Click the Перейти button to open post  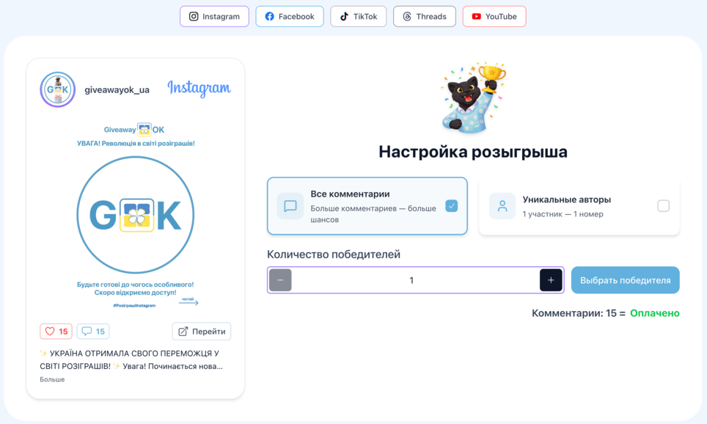pos(202,332)
